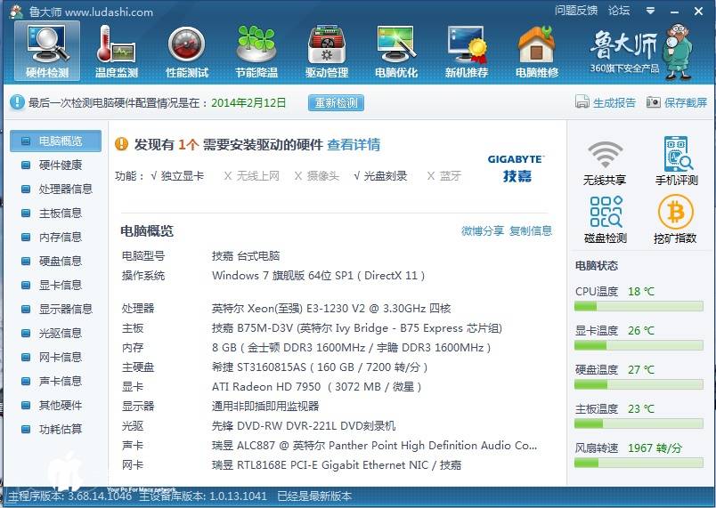This screenshot has width=716, height=508.
Task: Click the blue info icon beside last detection
Action: 17,101
